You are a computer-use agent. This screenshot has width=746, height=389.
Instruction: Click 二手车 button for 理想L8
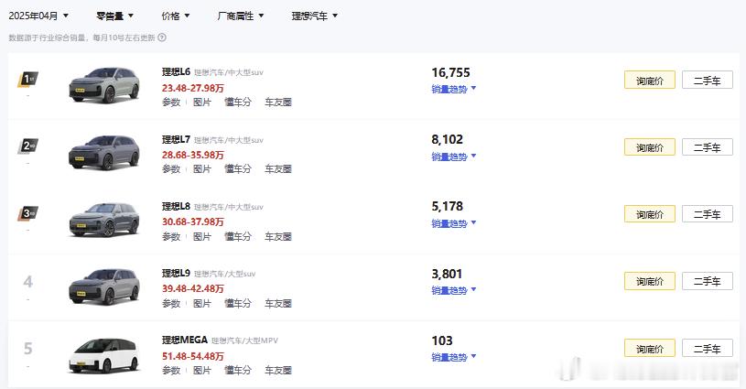point(707,214)
